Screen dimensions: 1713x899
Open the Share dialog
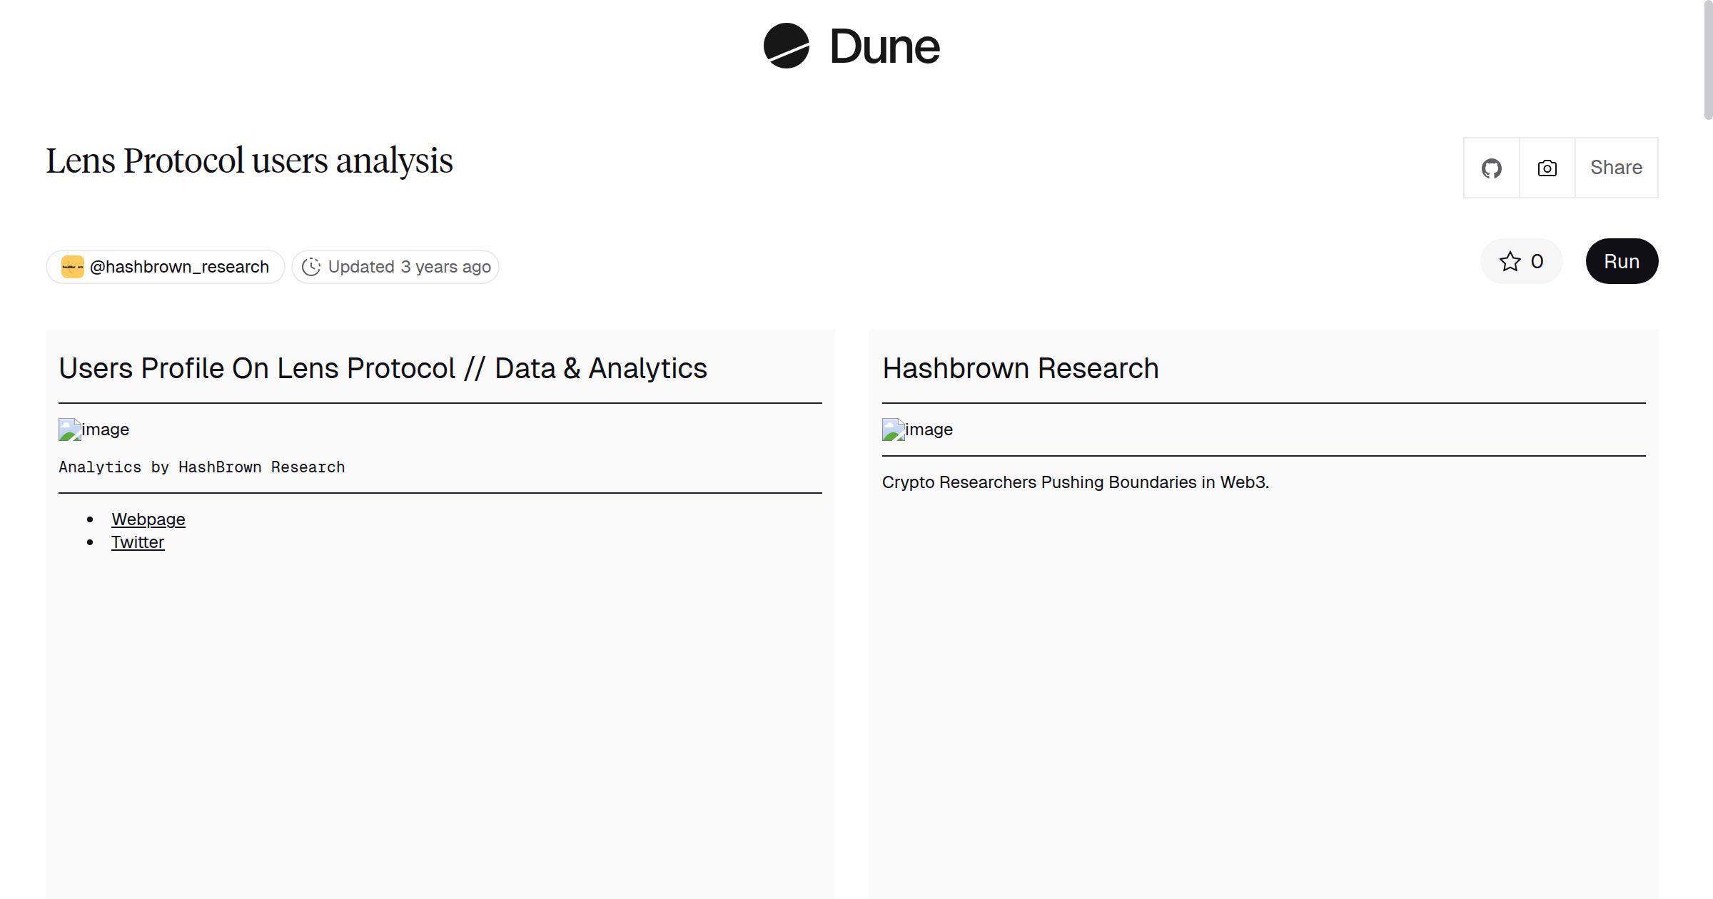click(x=1616, y=167)
